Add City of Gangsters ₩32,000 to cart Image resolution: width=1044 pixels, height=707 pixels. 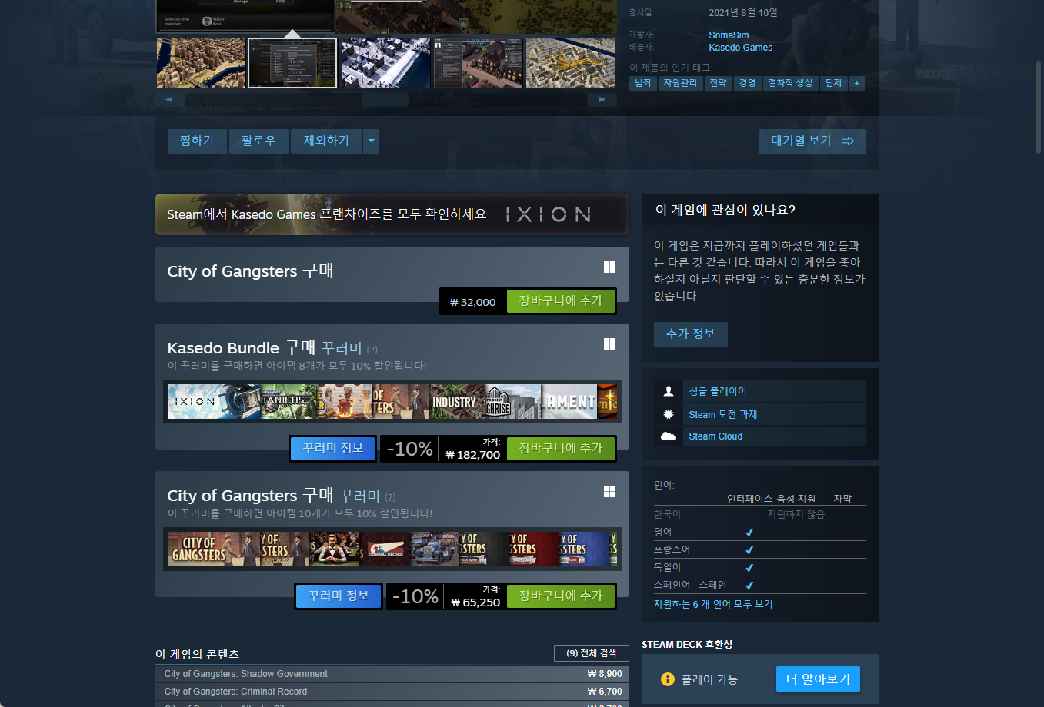coord(561,301)
